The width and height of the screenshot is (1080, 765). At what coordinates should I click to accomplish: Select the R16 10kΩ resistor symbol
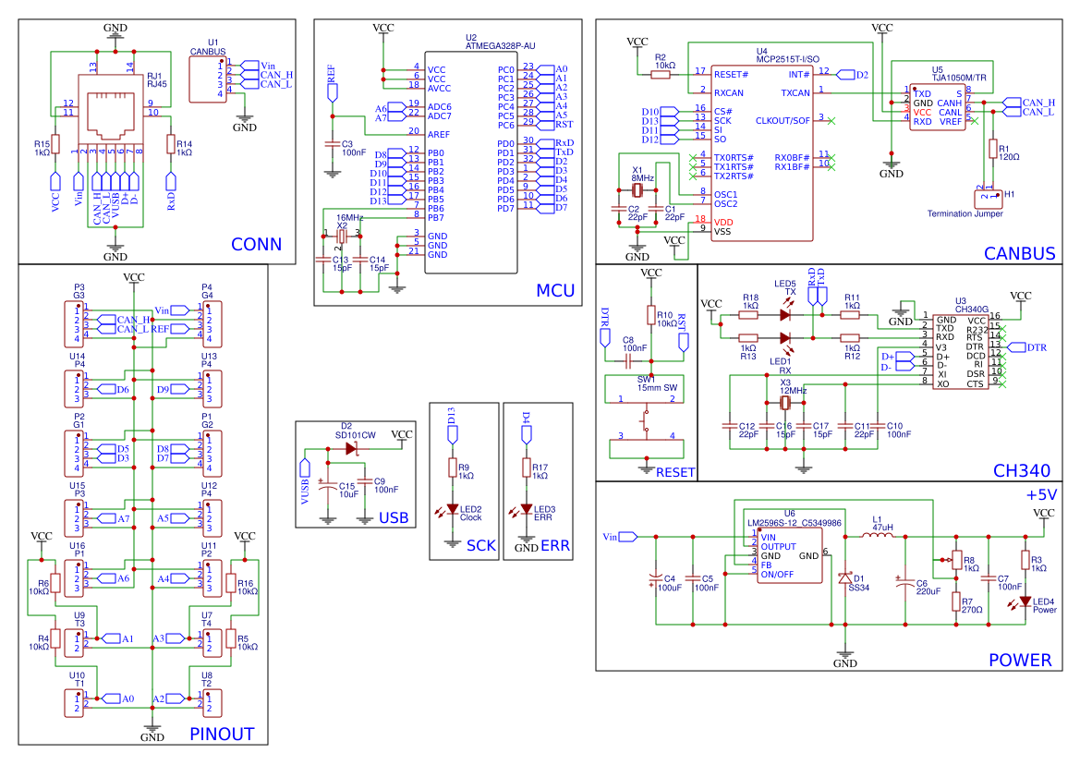click(x=231, y=583)
